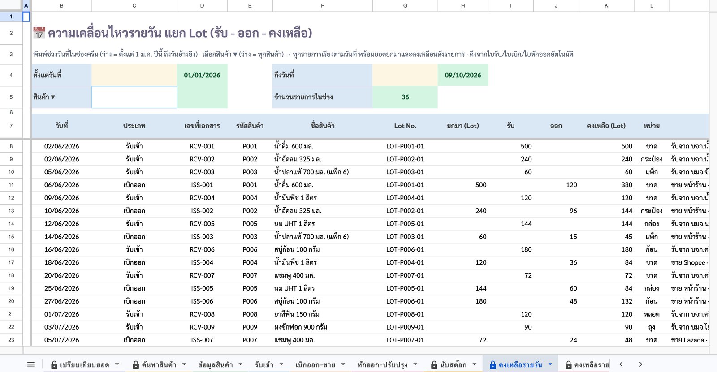Click the cream ถึงวันที่ date input cell
This screenshot has height=372, width=717.
pos(405,75)
